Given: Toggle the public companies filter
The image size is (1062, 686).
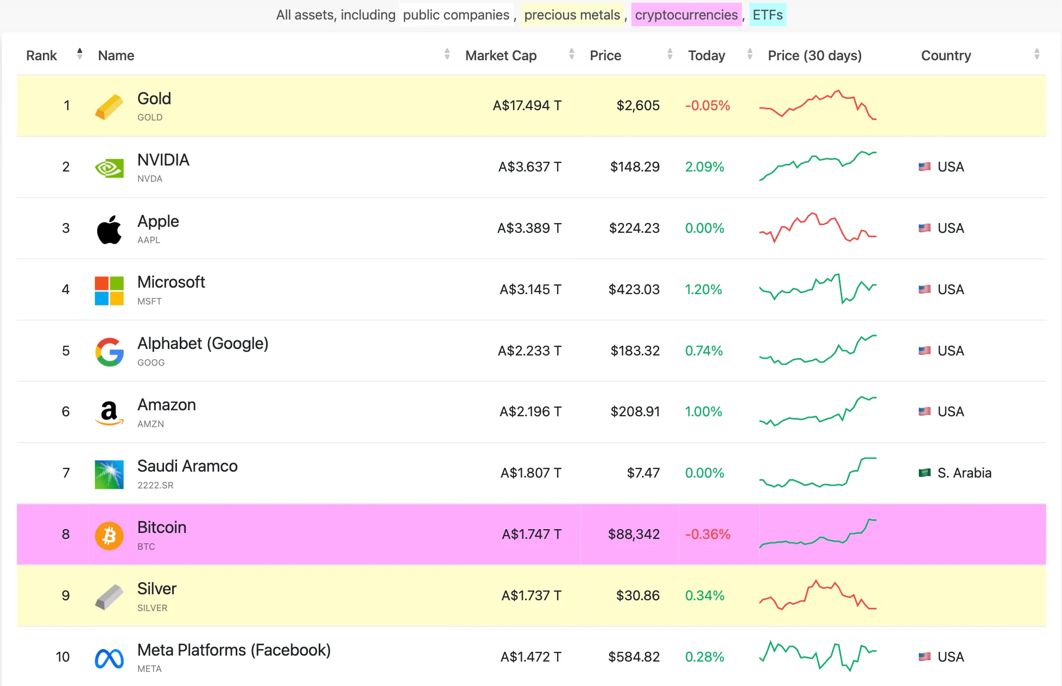Looking at the screenshot, I should coord(456,15).
